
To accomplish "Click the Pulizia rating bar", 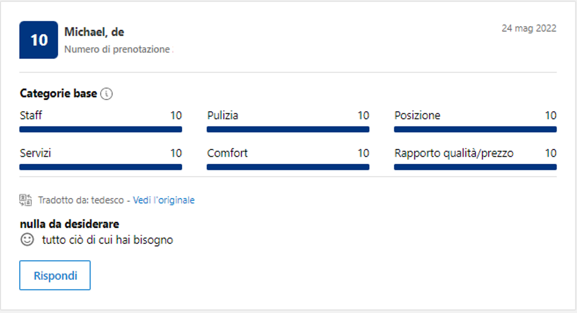I will click(288, 129).
